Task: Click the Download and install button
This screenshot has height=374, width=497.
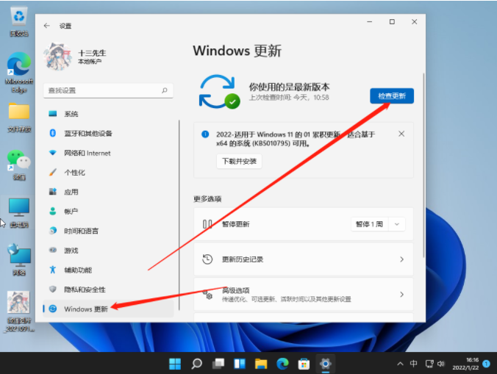Action: (239, 161)
